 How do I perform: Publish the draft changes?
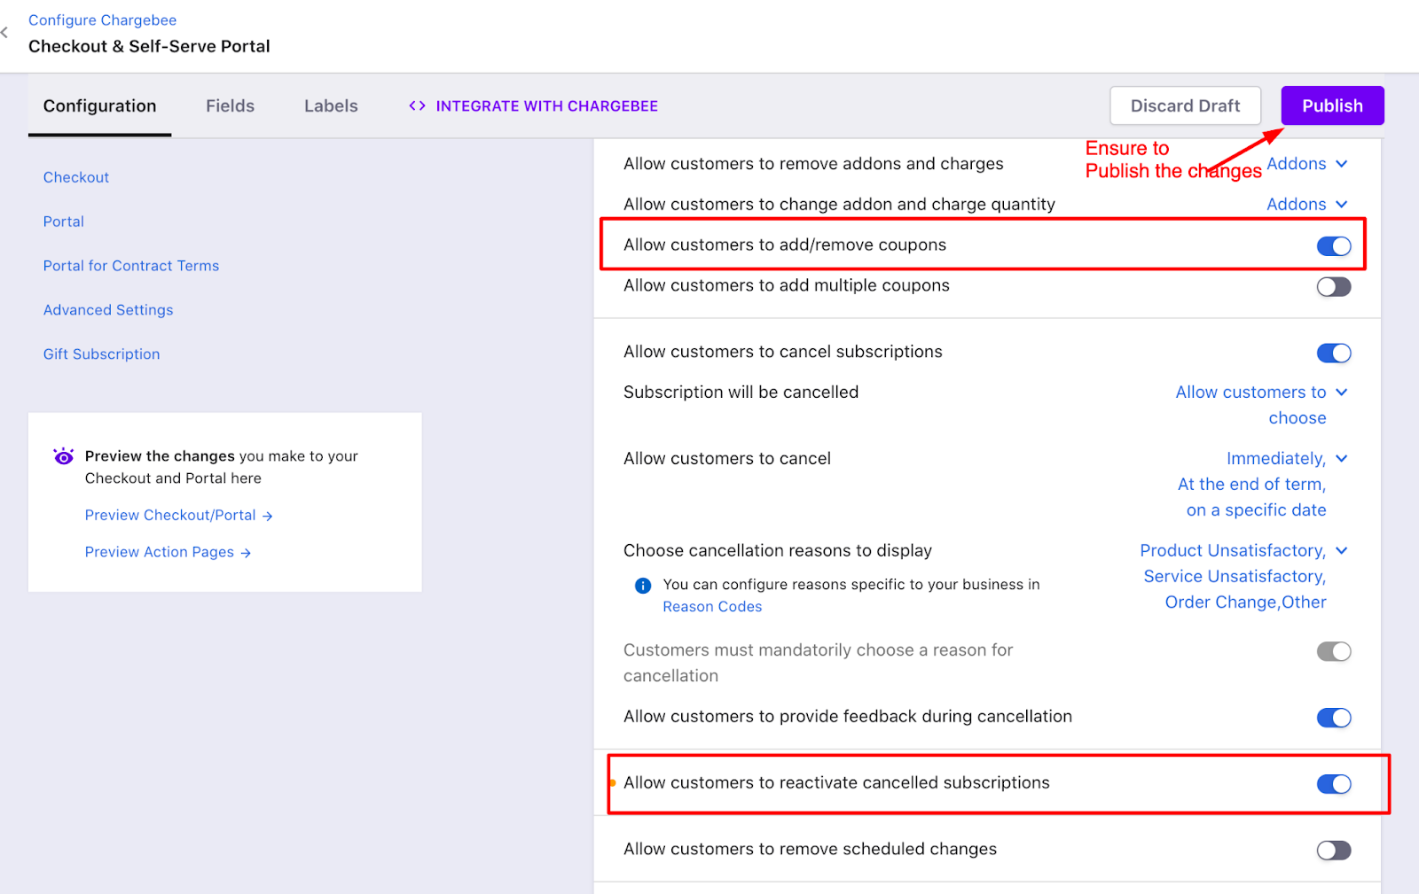(1331, 105)
